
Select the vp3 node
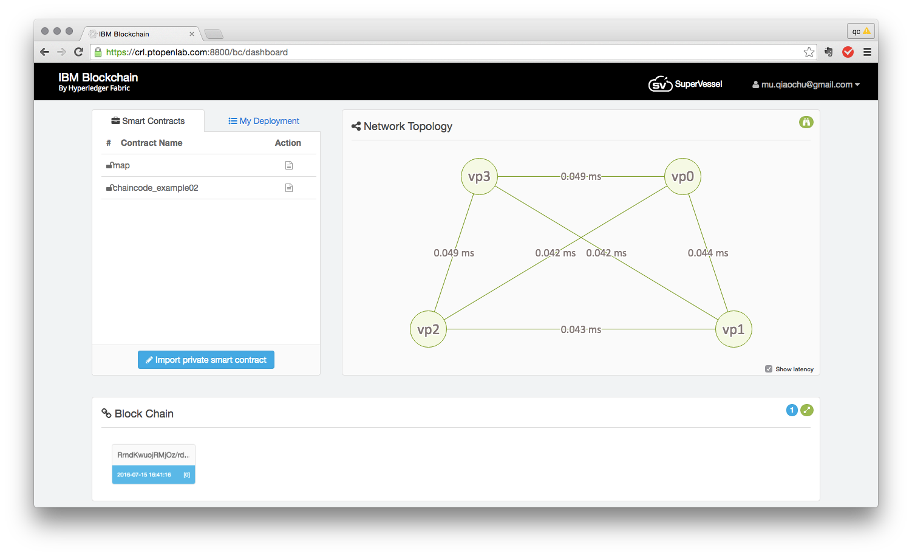point(479,177)
